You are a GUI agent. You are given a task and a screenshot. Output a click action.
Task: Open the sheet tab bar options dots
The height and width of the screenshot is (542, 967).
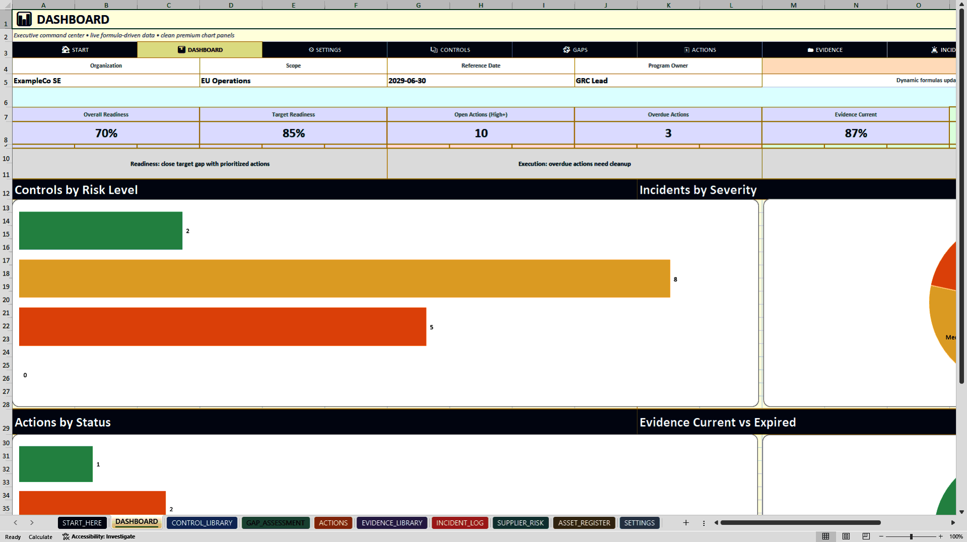pyautogui.click(x=704, y=523)
